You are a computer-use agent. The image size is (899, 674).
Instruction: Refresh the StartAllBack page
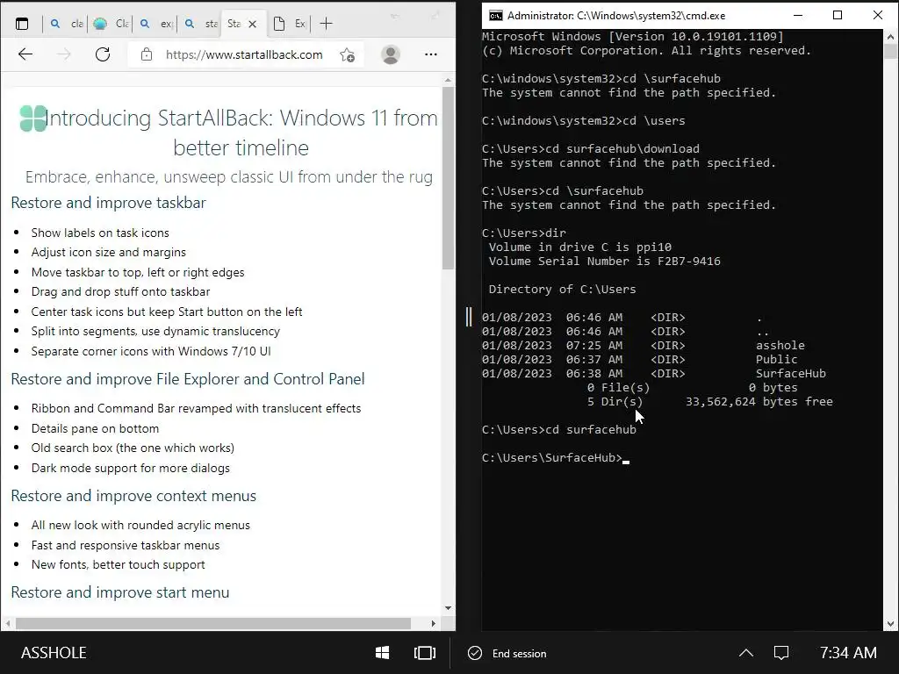pos(103,54)
